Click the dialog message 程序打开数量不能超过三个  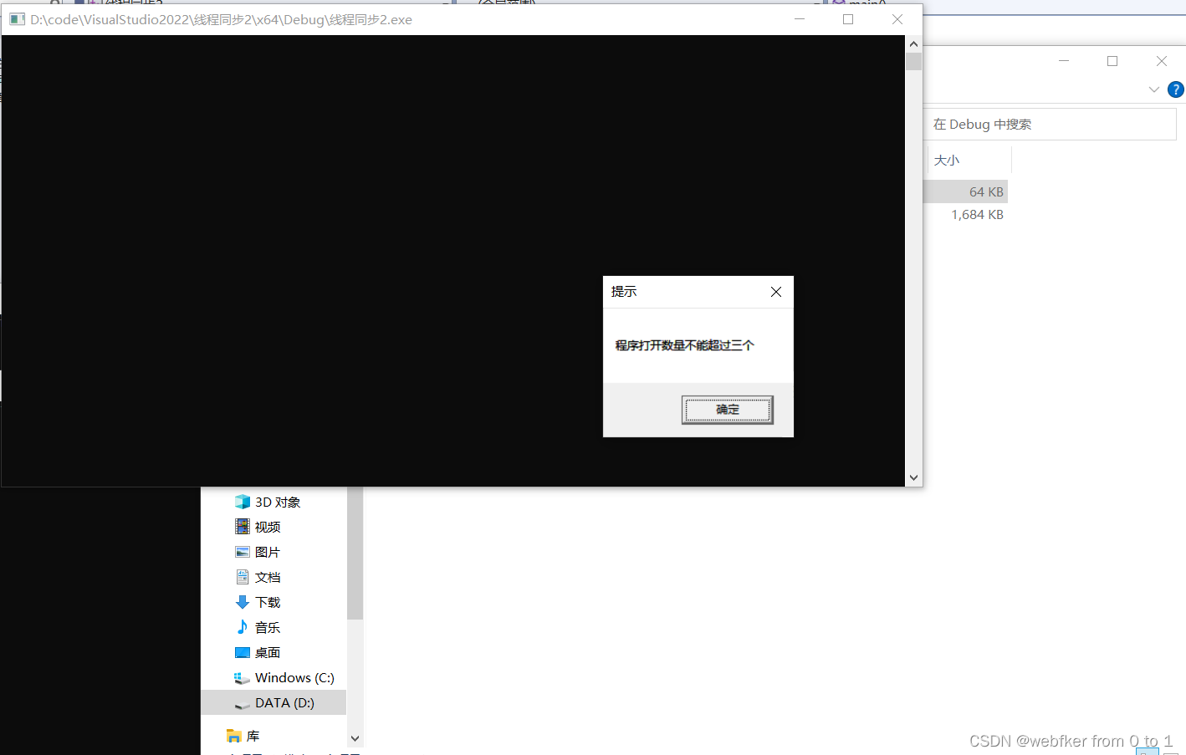(x=685, y=345)
